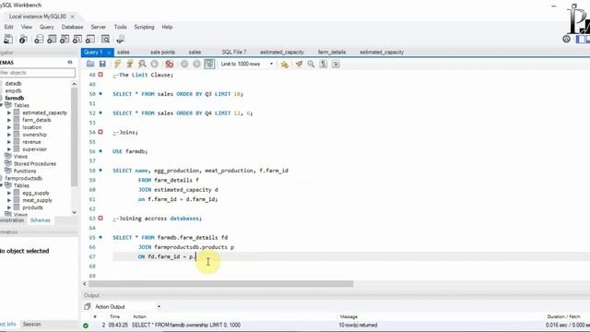The height and width of the screenshot is (332, 590).
Task: Open a SQL script file from main toolbar
Action: (8, 39)
